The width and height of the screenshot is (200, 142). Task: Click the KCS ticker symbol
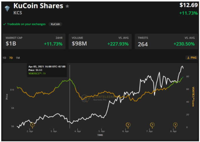[18, 13]
